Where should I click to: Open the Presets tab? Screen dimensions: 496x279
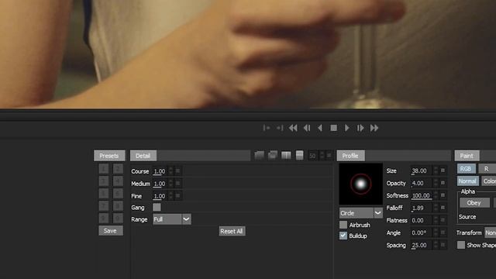click(x=109, y=156)
